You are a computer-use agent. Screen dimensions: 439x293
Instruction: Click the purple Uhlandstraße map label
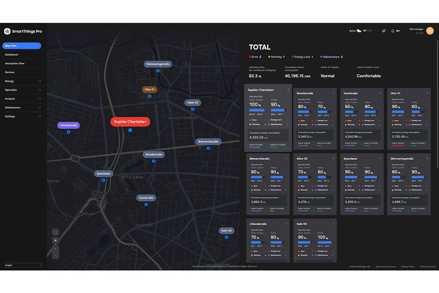[68, 125]
